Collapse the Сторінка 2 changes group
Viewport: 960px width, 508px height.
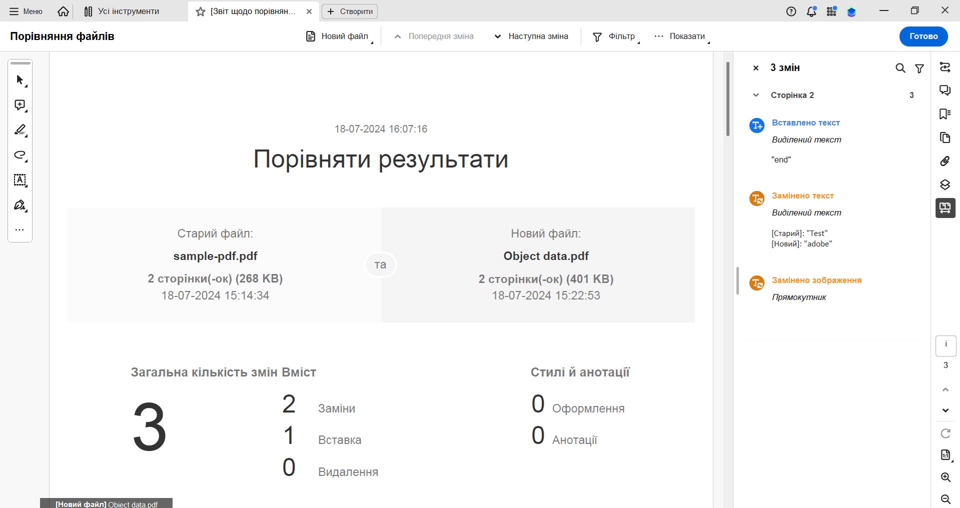coord(756,94)
